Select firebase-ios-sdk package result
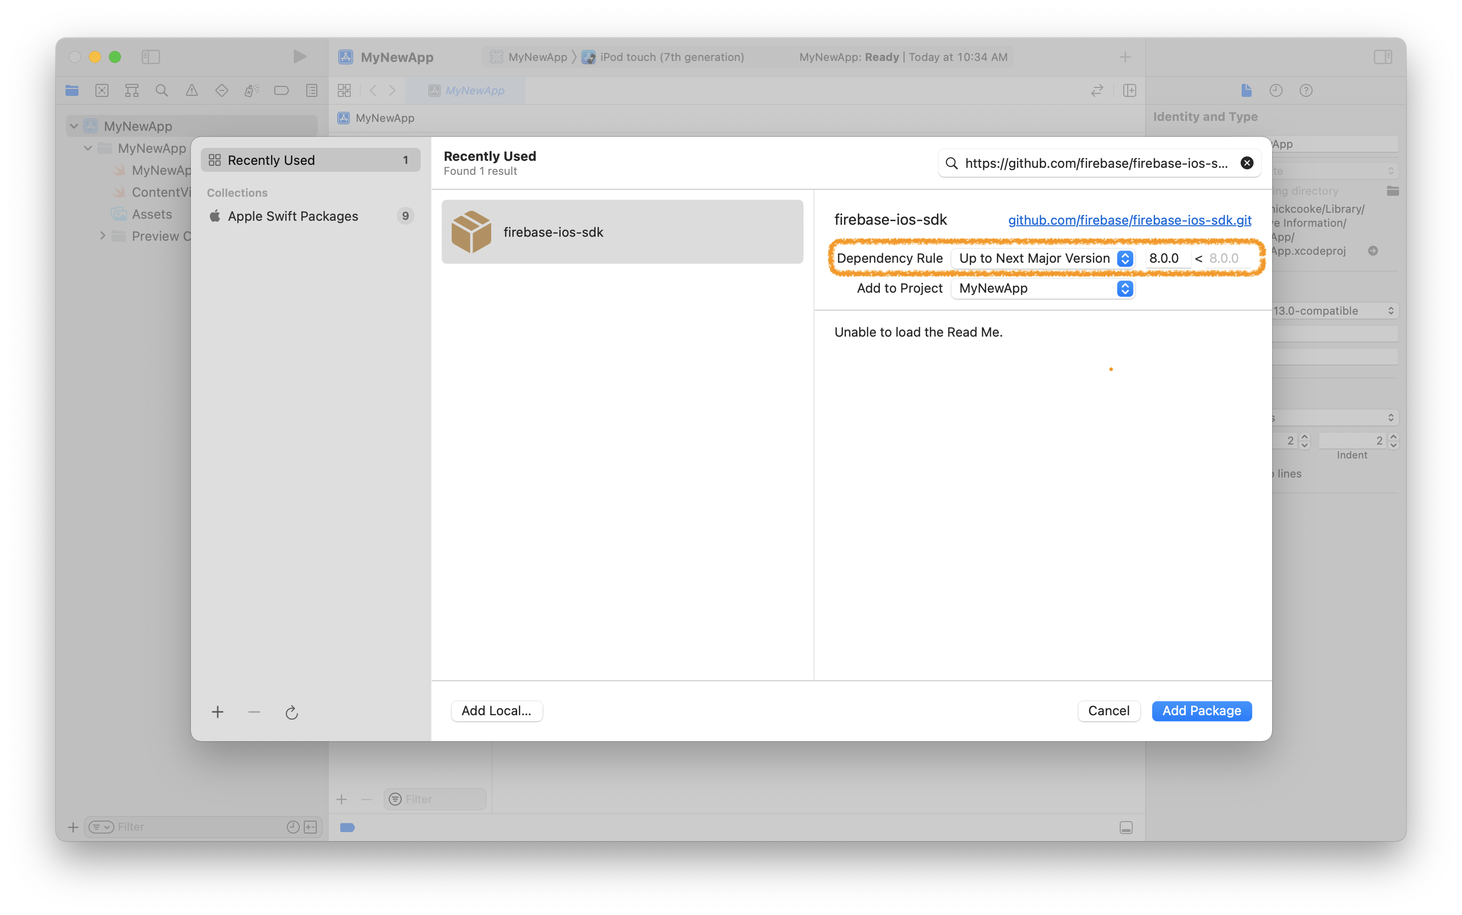 tap(623, 232)
